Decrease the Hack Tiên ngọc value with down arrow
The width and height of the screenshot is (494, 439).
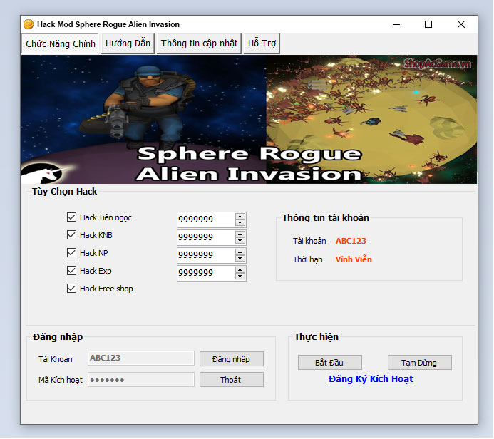point(240,222)
